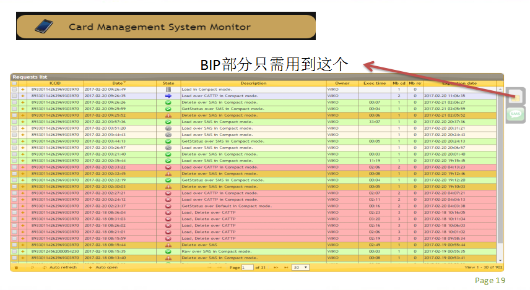This screenshot has height=290, width=530.
Task: Click the grey state icon at 03:51:20
Action: coord(168,128)
